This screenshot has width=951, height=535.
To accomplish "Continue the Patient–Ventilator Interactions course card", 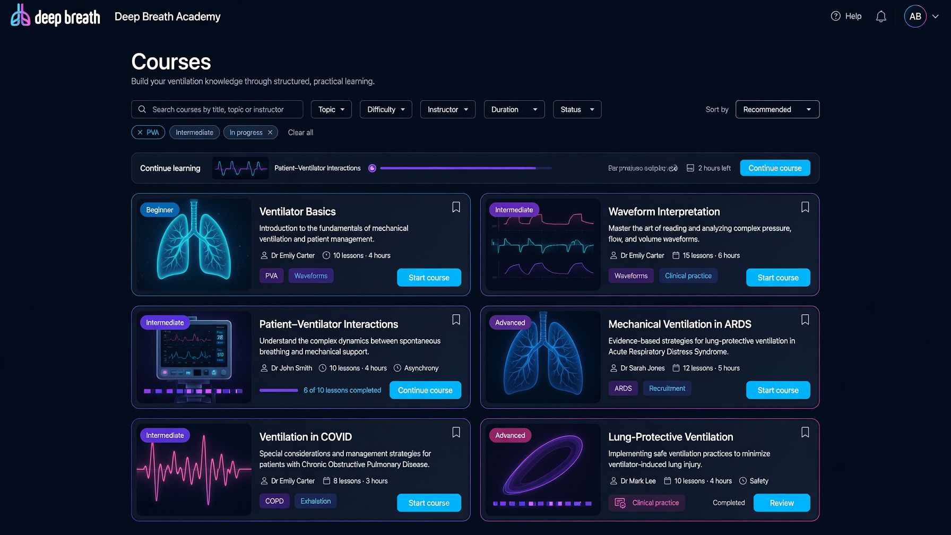I will point(425,390).
